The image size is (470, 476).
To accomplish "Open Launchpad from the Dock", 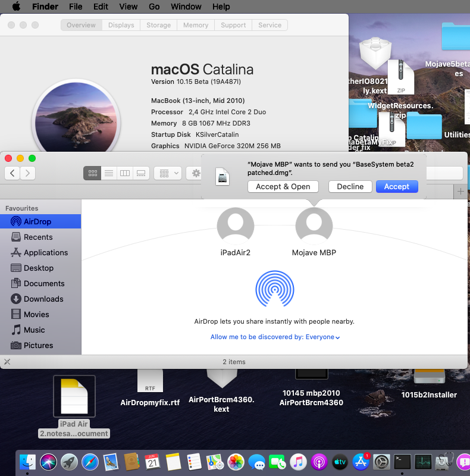I will tap(69, 462).
